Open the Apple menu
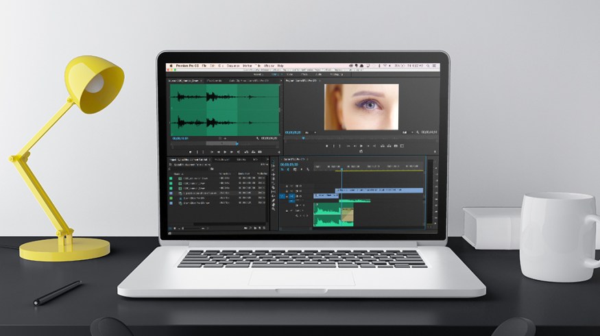Screen dimensions: 600x336 click(x=171, y=66)
